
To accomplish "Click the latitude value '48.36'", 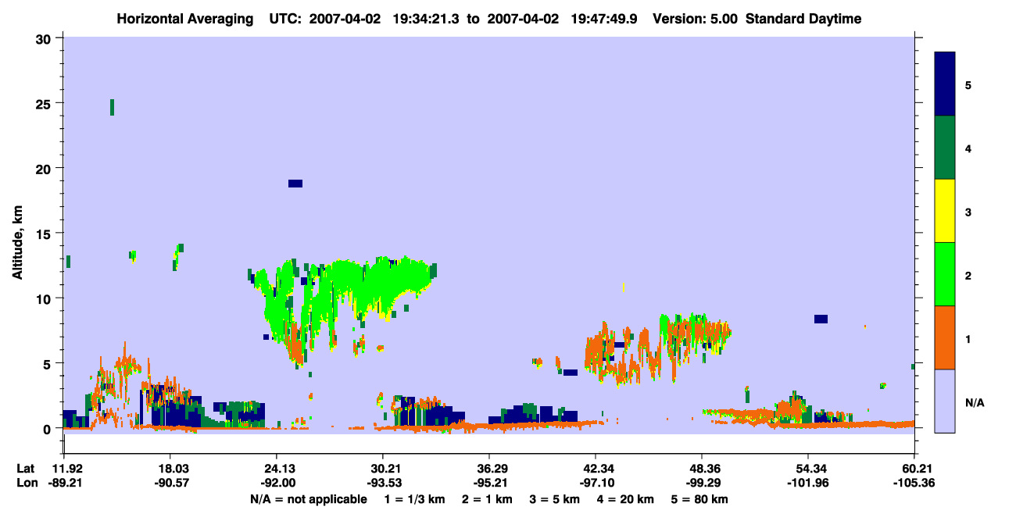I will point(702,468).
